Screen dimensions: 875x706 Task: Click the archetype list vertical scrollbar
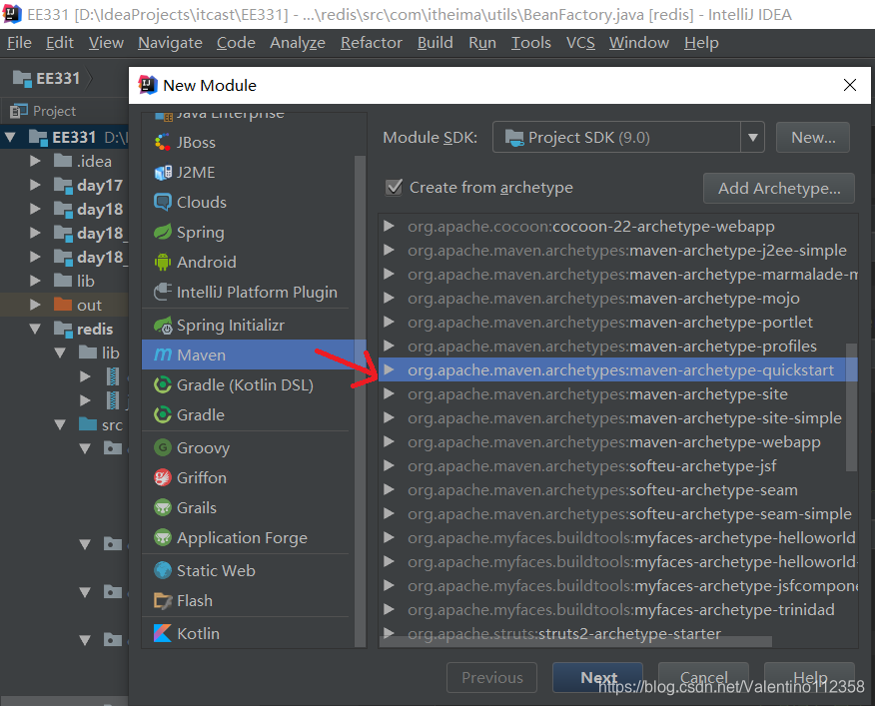tap(852, 407)
